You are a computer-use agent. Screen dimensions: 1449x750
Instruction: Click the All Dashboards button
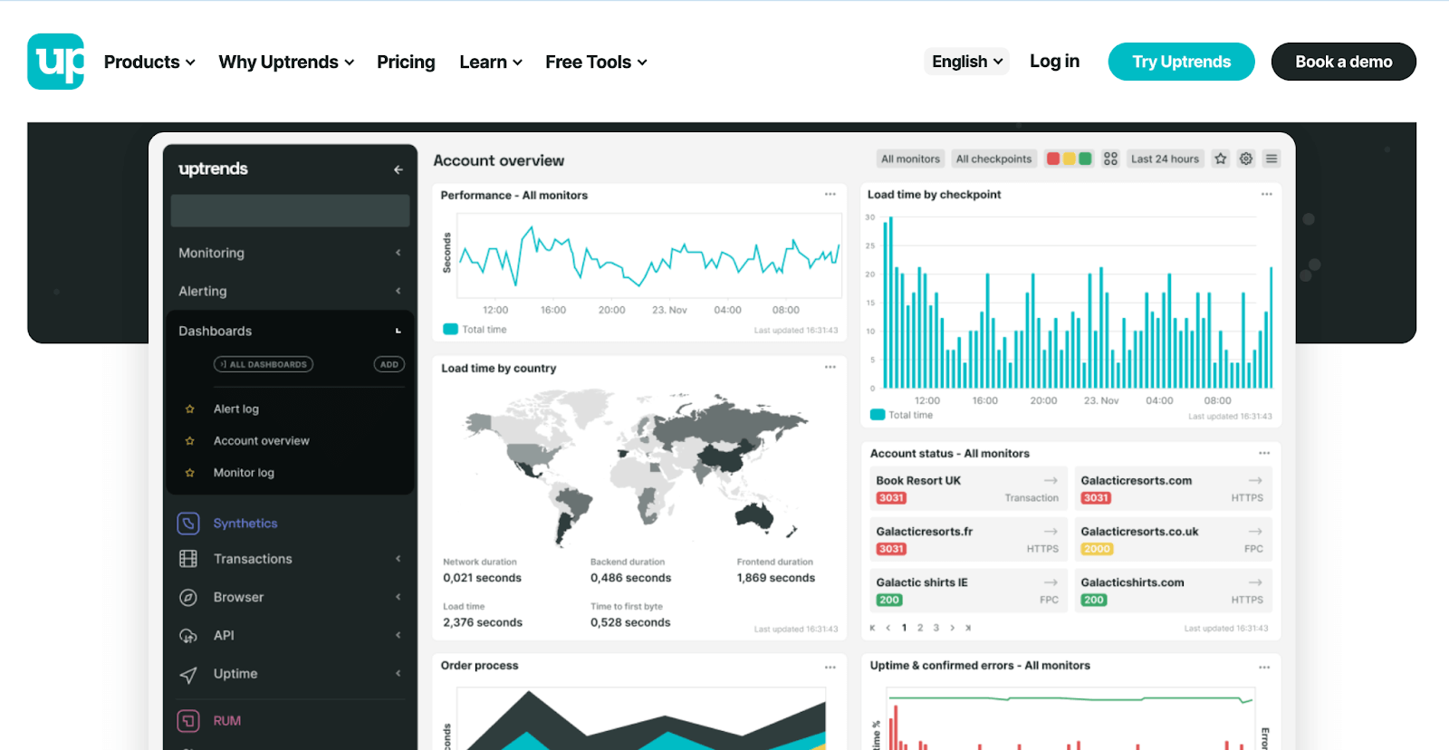(264, 364)
